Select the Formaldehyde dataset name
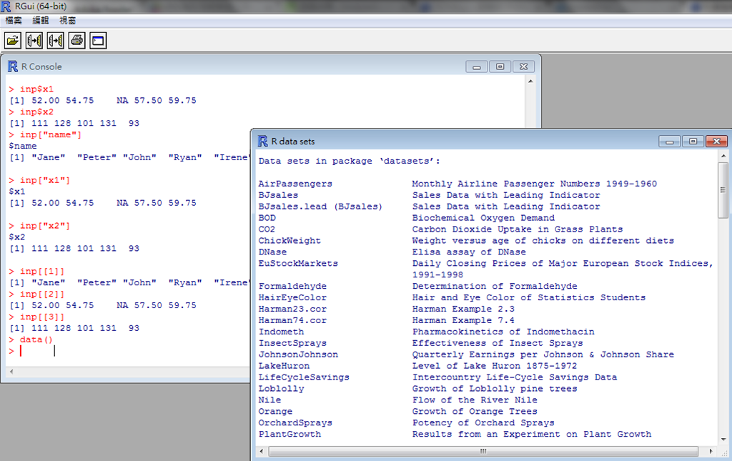 (x=292, y=287)
